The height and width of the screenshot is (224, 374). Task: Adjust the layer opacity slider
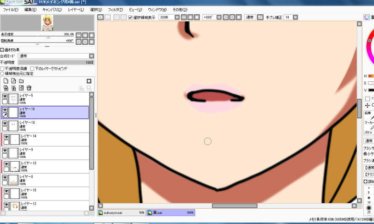(56, 62)
